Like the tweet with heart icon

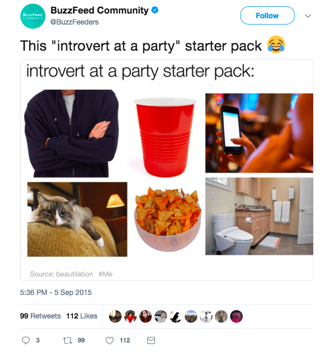pos(110,340)
